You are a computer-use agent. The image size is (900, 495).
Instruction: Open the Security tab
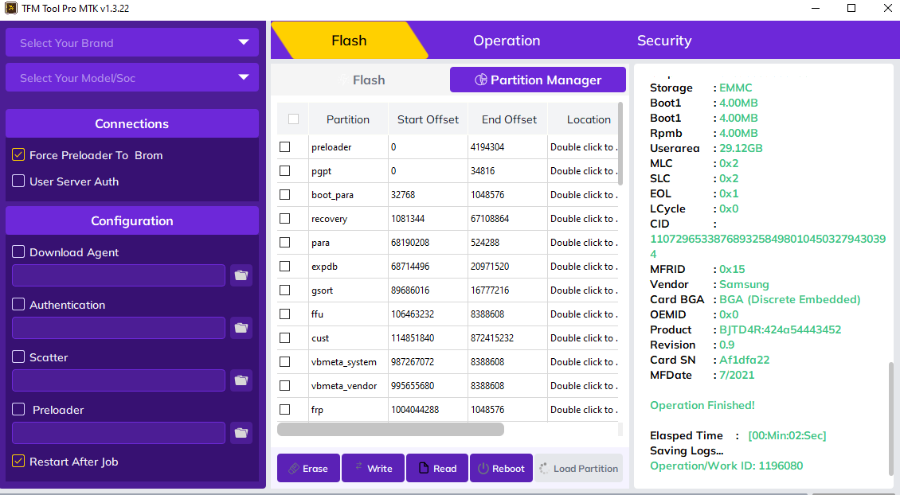click(x=663, y=41)
